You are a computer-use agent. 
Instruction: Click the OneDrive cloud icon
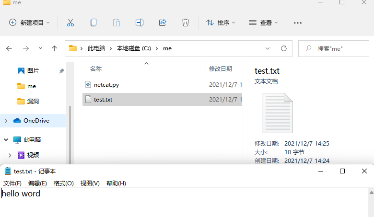coord(17,121)
